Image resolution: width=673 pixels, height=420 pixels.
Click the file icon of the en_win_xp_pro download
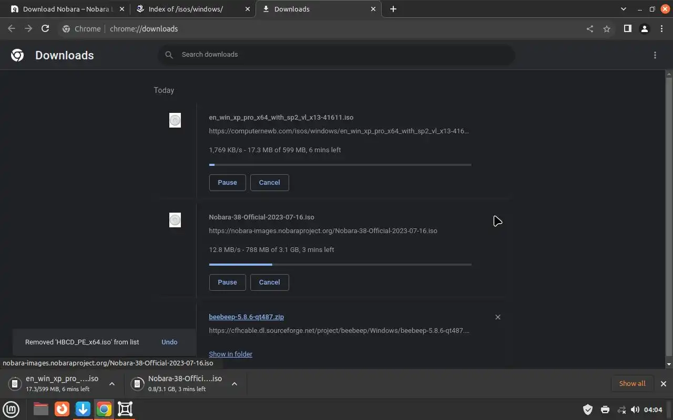[175, 120]
